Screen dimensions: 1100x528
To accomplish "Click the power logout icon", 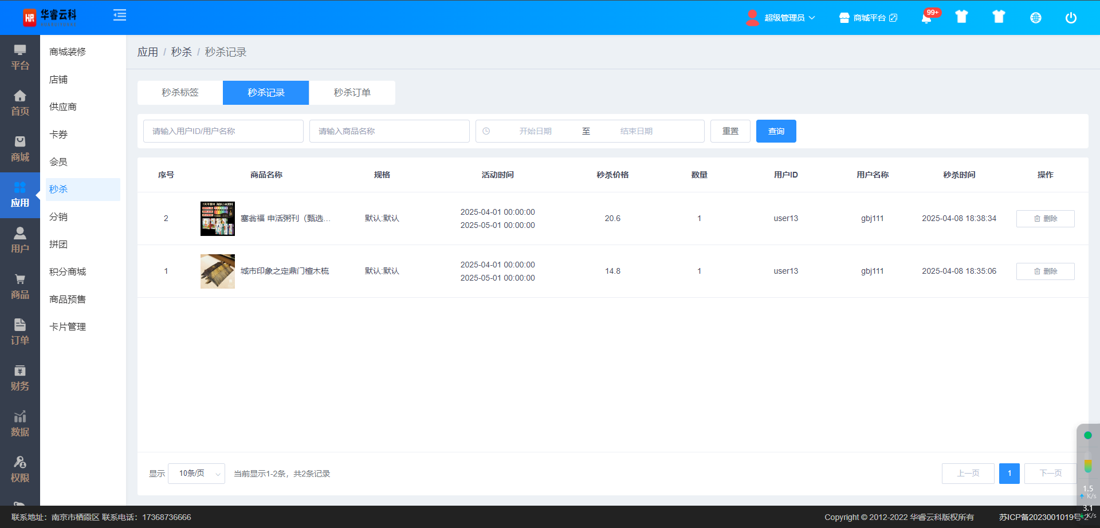I will [x=1070, y=18].
